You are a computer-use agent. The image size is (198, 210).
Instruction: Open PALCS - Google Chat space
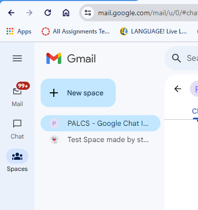coord(101,123)
